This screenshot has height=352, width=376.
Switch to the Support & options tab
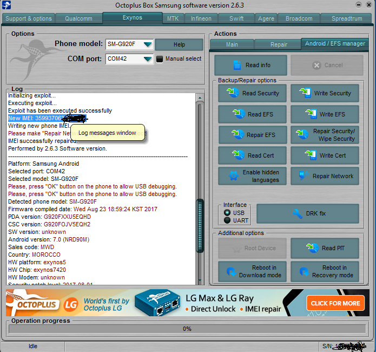29,18
